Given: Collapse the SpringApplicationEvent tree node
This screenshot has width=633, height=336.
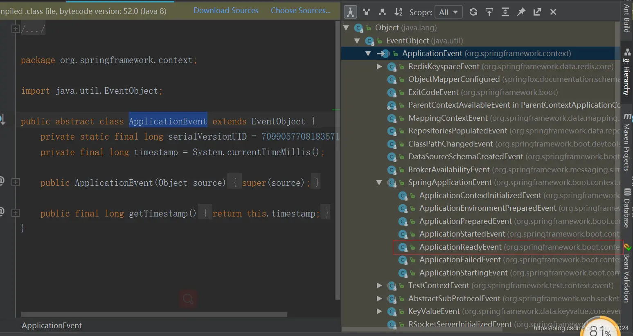Looking at the screenshot, I should tap(379, 183).
